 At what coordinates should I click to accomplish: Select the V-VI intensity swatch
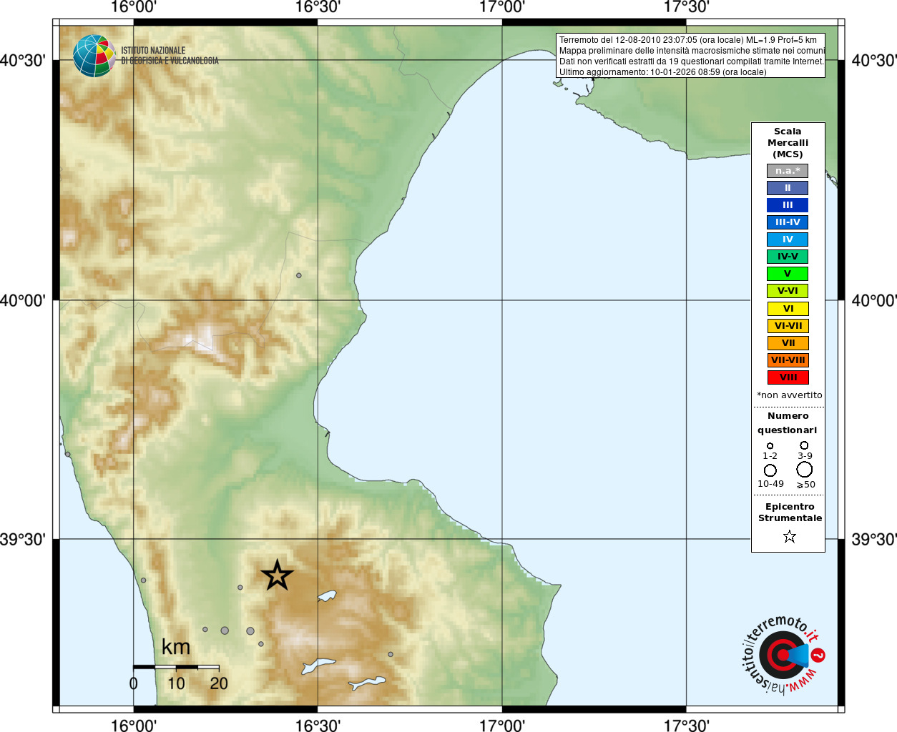788,291
